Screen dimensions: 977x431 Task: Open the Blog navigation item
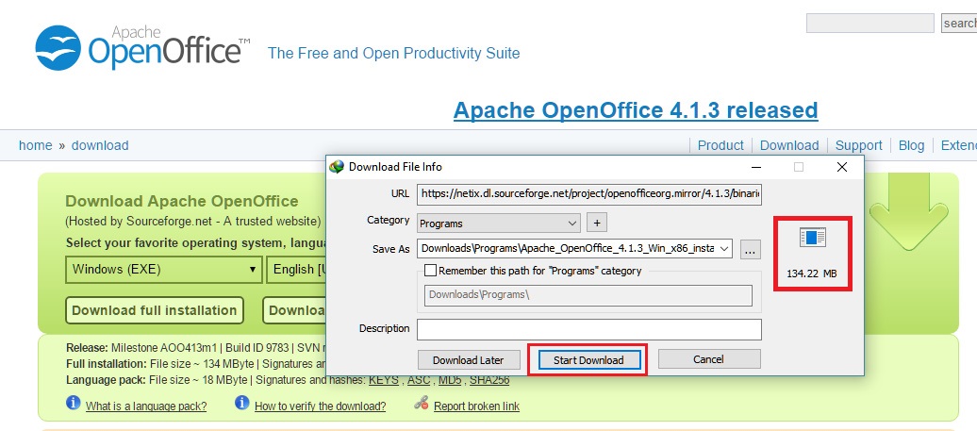(x=911, y=145)
